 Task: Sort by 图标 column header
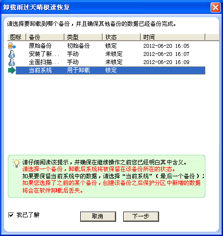(x=17, y=37)
